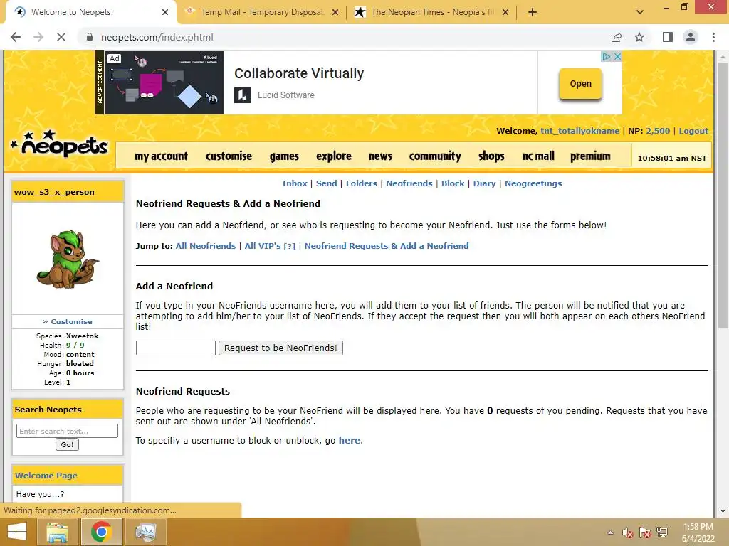The width and height of the screenshot is (729, 546).
Task: Click the Open button in the ad
Action: click(580, 84)
